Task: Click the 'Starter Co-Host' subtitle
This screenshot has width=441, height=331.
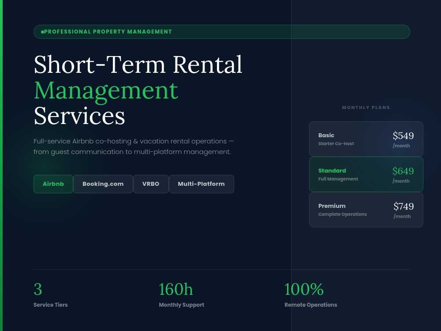Action: pyautogui.click(x=336, y=143)
